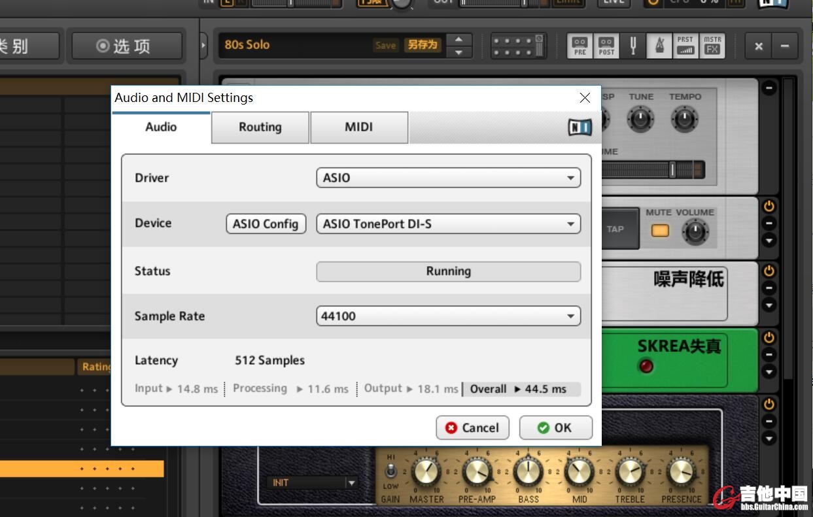Show the PRE tapedeck module
813x517 pixels.
[x=579, y=46]
